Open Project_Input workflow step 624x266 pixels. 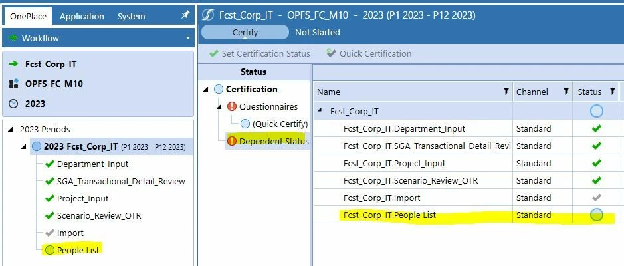click(x=83, y=198)
